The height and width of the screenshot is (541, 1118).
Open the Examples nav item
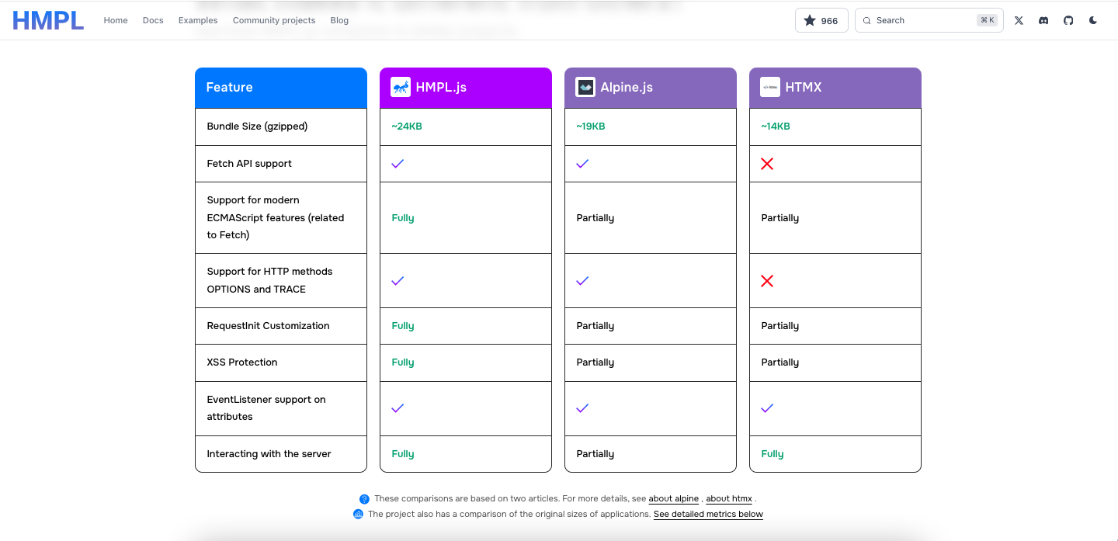(x=198, y=20)
